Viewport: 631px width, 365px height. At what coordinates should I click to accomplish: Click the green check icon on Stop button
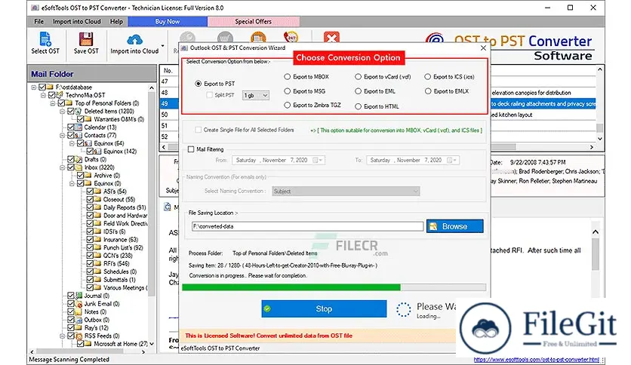[267, 308]
